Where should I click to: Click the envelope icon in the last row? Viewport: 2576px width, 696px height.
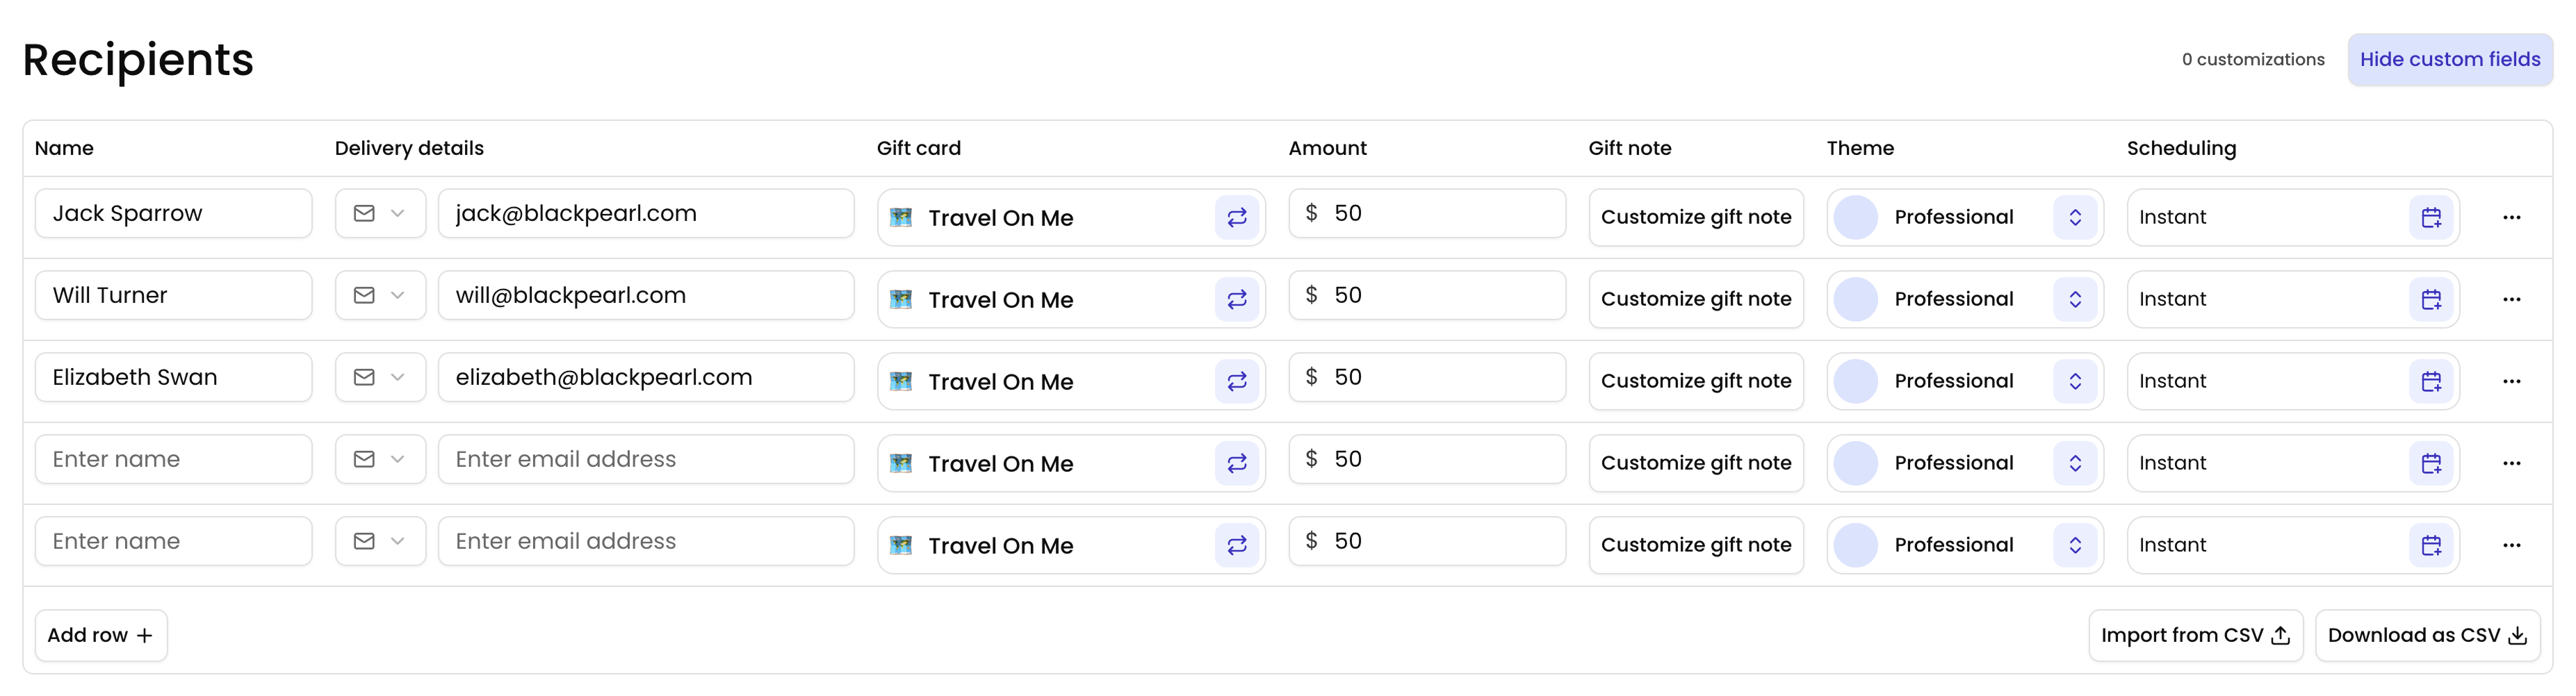tap(366, 541)
